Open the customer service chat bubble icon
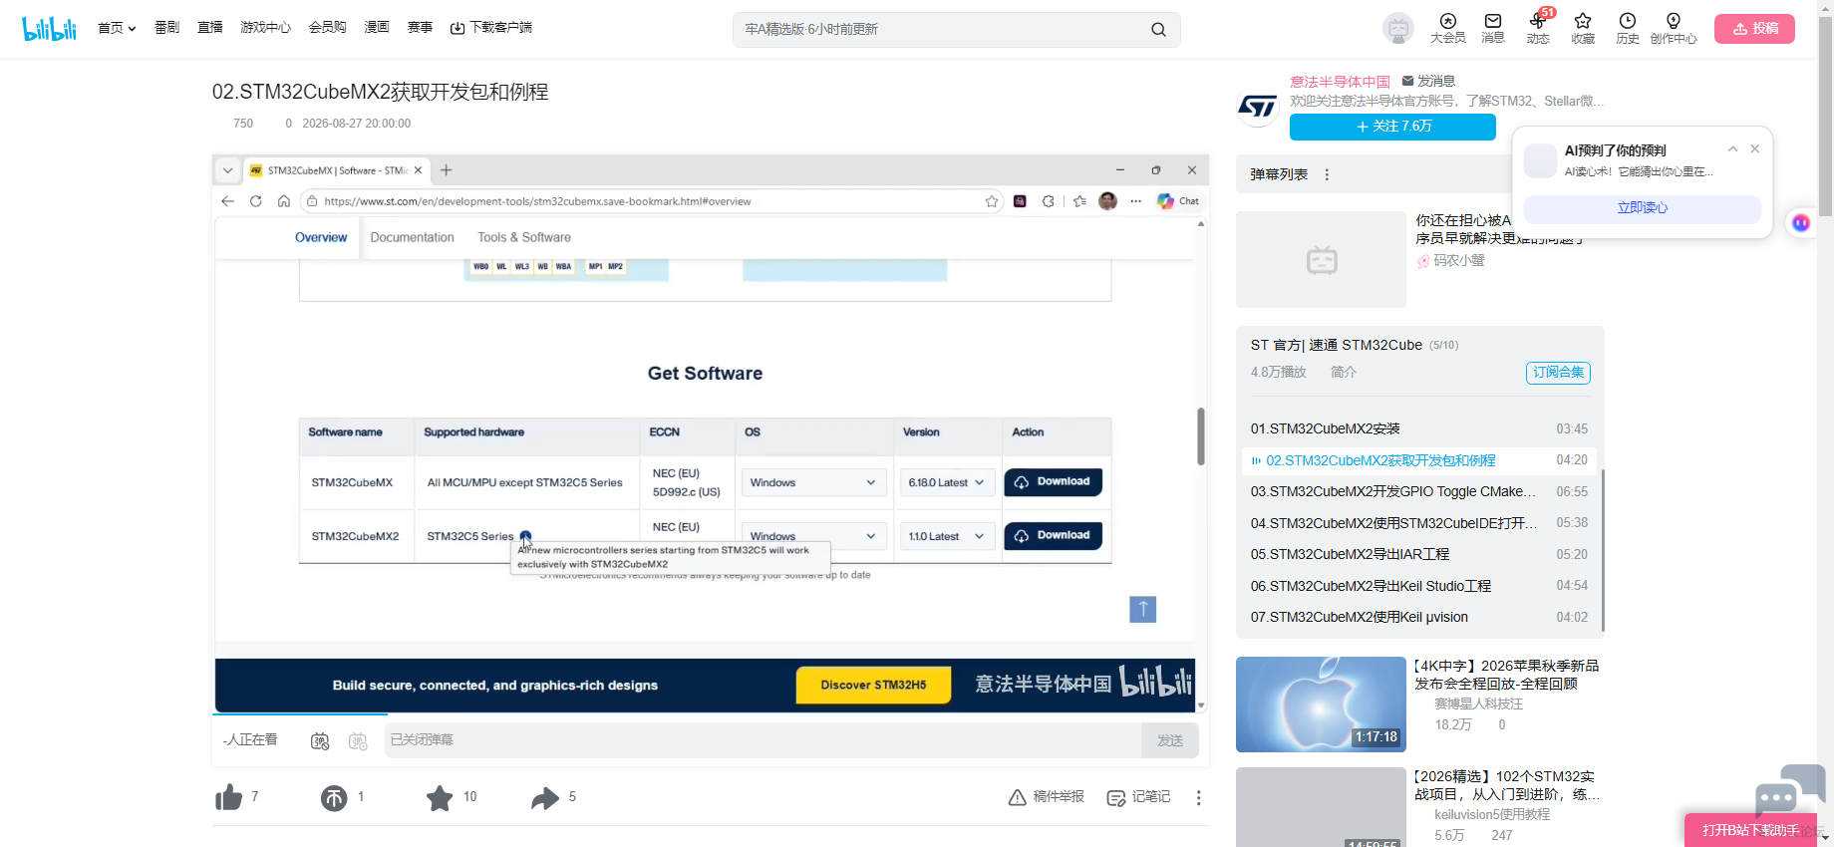This screenshot has height=847, width=1834. click(1789, 790)
